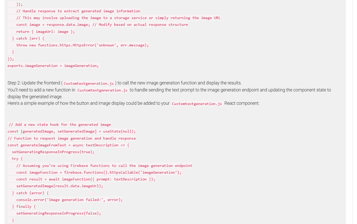Click the useState(null) declaration line
The width and height of the screenshot is (357, 224).
coord(72,131)
